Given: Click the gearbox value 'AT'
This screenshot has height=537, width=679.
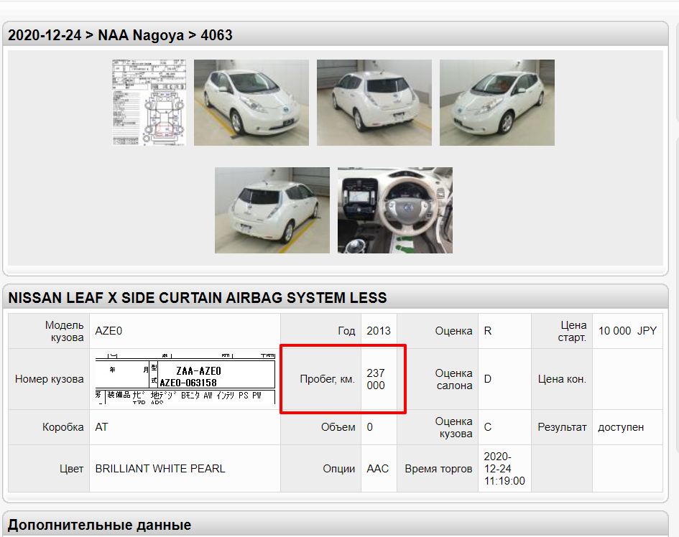Looking at the screenshot, I should click(x=101, y=427).
